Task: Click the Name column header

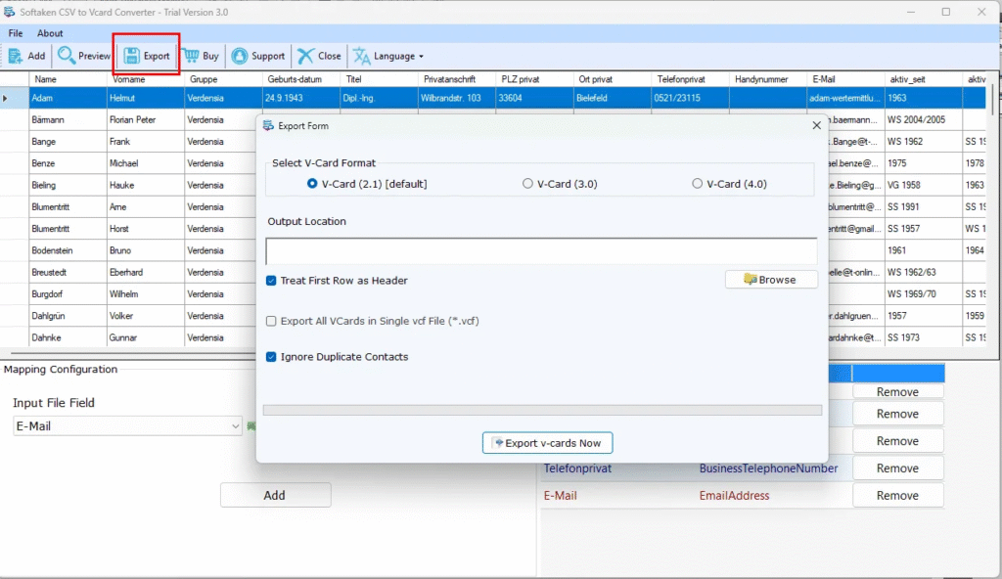Action: [x=68, y=79]
